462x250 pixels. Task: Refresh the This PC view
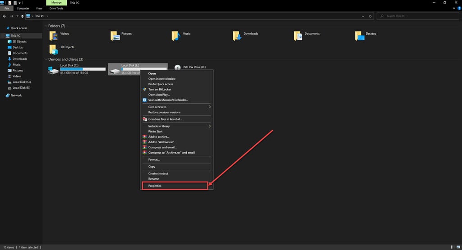370,16
